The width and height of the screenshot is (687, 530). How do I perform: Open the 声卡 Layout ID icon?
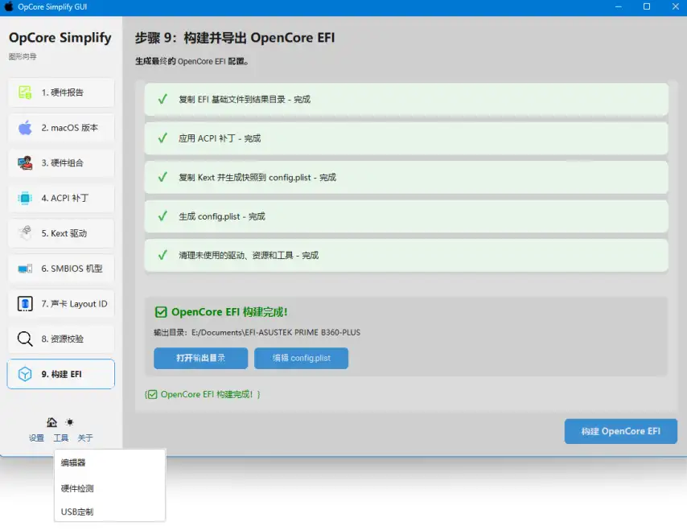click(x=25, y=304)
